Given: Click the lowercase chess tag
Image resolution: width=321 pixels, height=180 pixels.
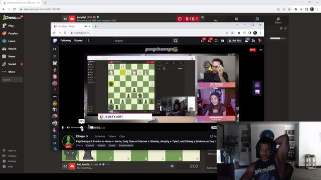Looking at the screenshot, I should [112, 145].
